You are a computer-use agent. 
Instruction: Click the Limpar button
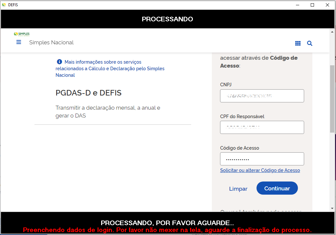point(238,189)
